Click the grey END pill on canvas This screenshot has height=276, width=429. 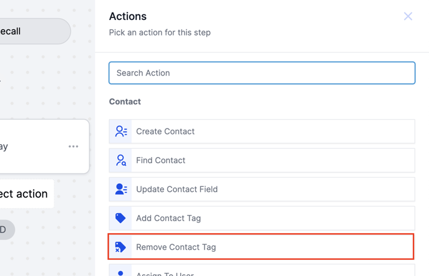coord(6,230)
